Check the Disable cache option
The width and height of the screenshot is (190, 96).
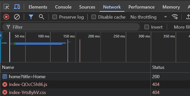click(x=94, y=17)
